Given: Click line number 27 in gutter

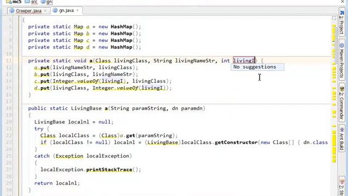Looking at the screenshot, I should coord(9,169).
